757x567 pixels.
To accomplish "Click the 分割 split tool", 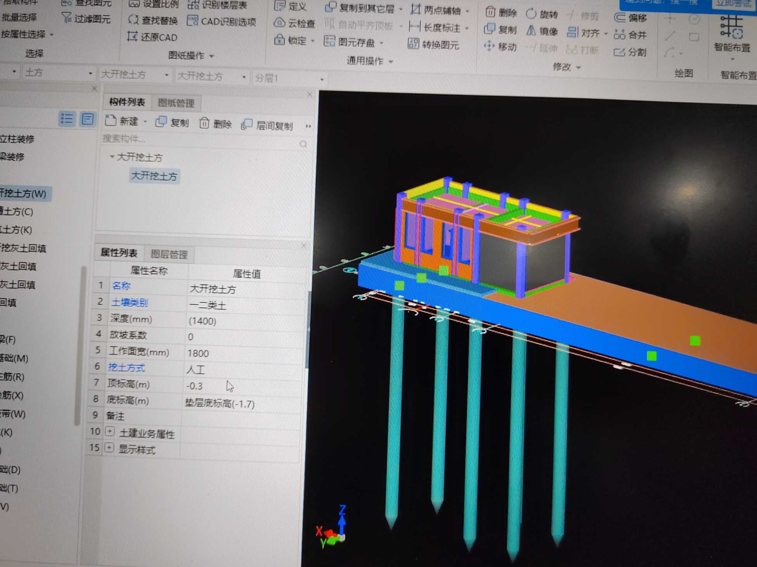I will tap(630, 52).
